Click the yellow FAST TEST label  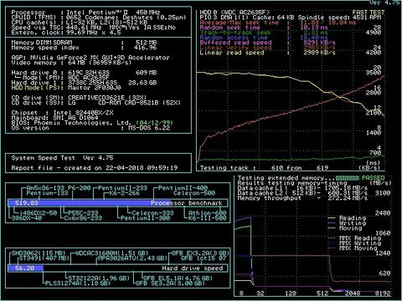coord(368,13)
